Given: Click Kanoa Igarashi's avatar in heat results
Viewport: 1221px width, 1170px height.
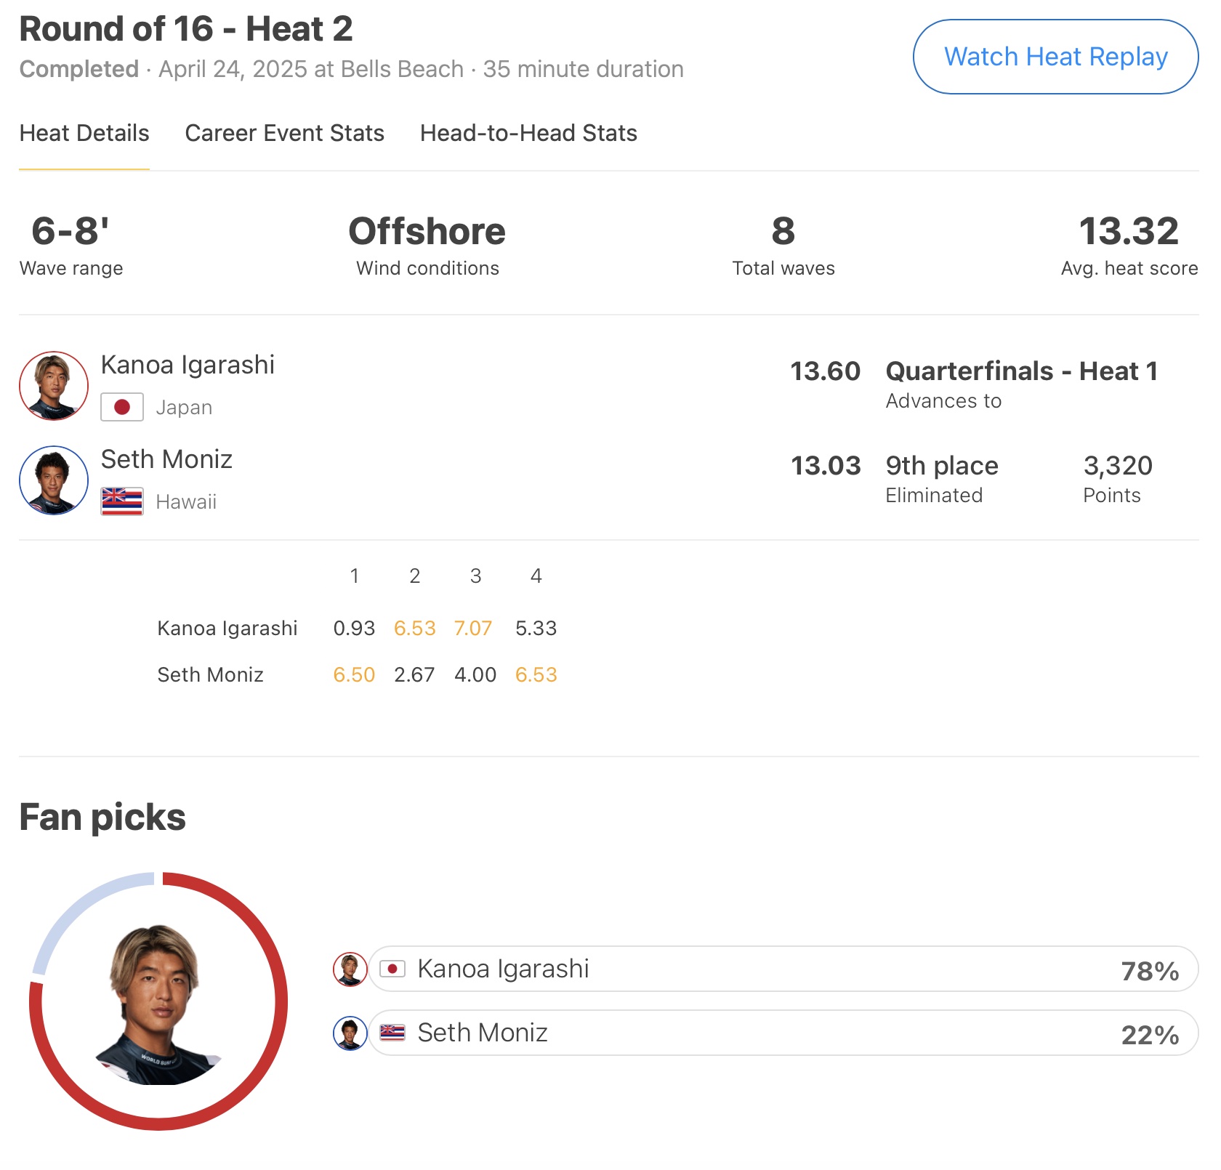Looking at the screenshot, I should (x=54, y=386).
